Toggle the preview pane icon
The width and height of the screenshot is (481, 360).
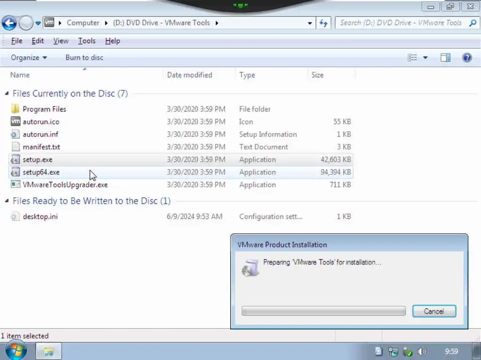[445, 58]
